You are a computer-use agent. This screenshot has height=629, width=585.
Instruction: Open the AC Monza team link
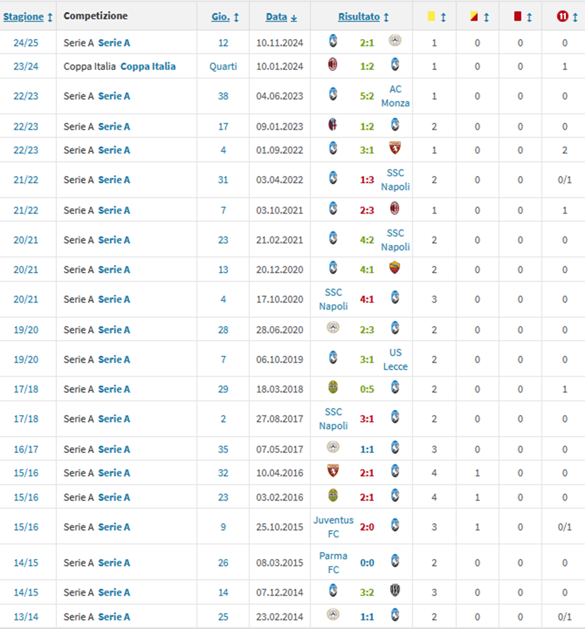(x=395, y=96)
